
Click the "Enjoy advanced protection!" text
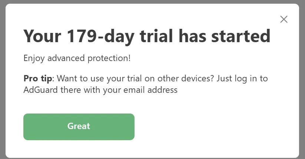[77, 58]
